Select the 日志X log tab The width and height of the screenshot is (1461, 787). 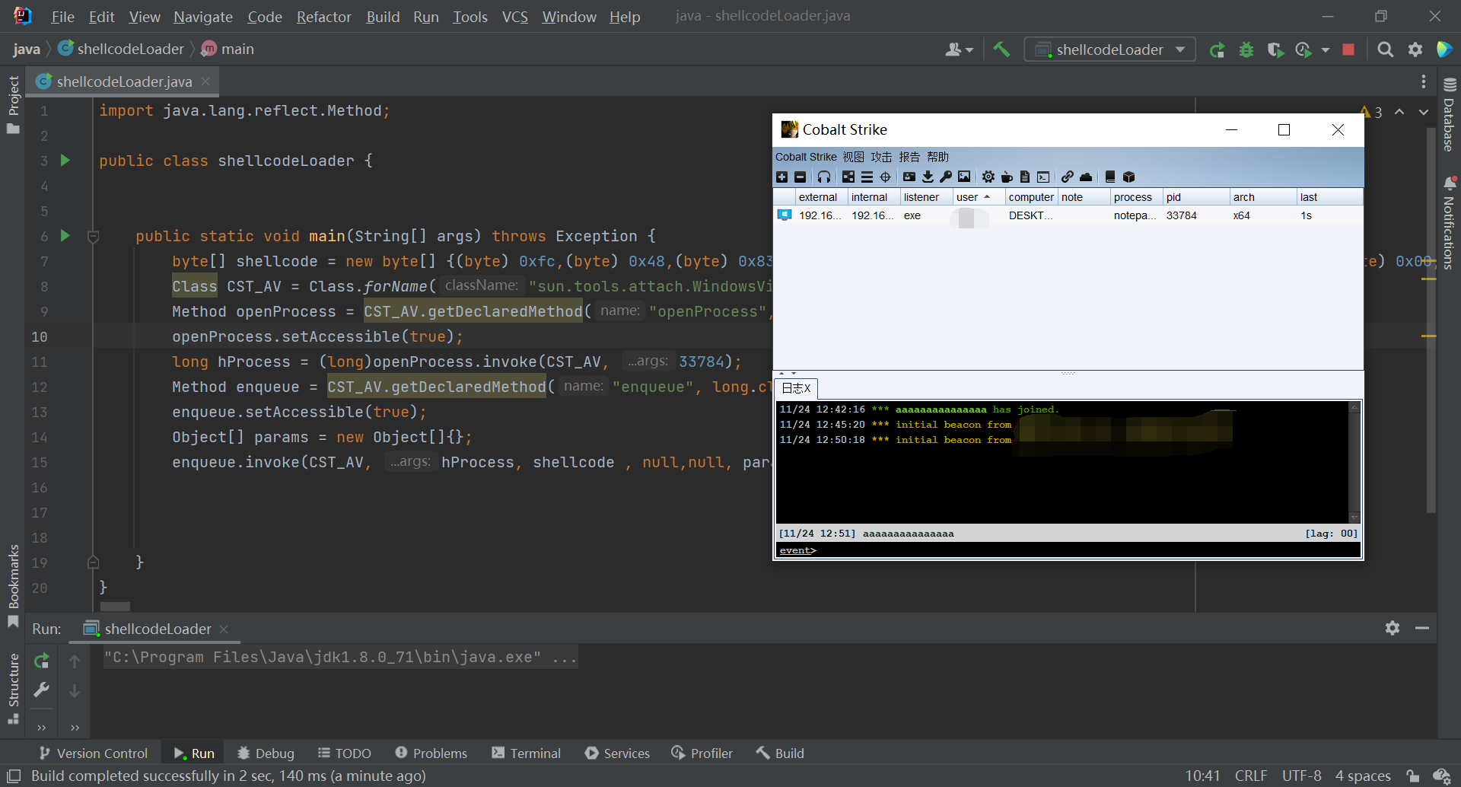click(x=796, y=388)
